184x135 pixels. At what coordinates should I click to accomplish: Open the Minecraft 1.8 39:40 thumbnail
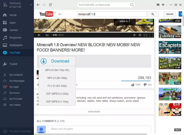tap(170, 94)
